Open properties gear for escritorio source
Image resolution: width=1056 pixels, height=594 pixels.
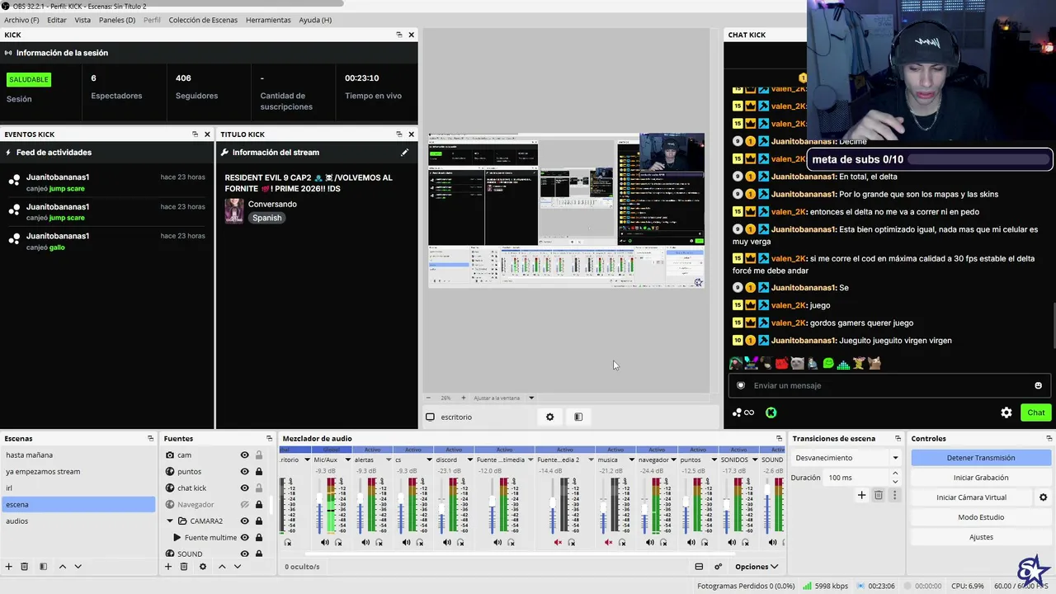(550, 417)
